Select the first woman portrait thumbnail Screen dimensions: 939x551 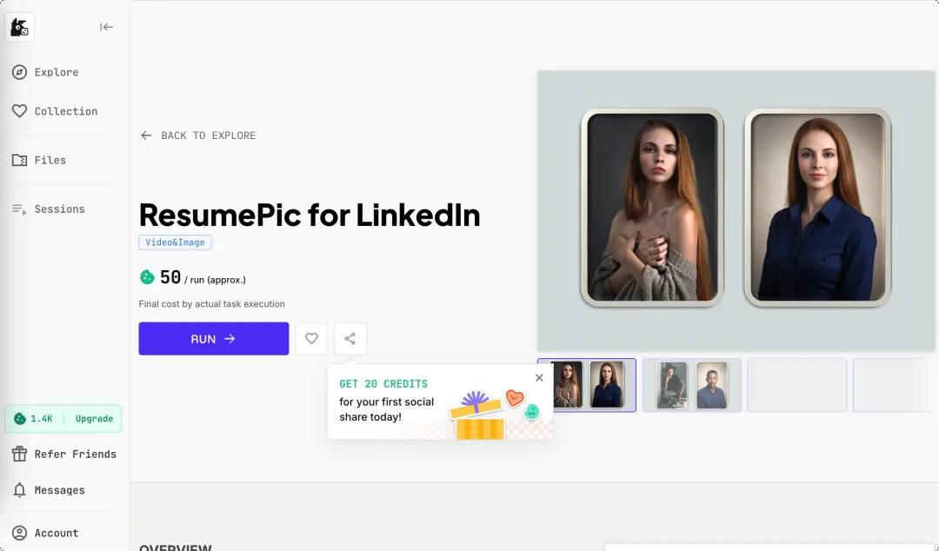pyautogui.click(x=587, y=385)
